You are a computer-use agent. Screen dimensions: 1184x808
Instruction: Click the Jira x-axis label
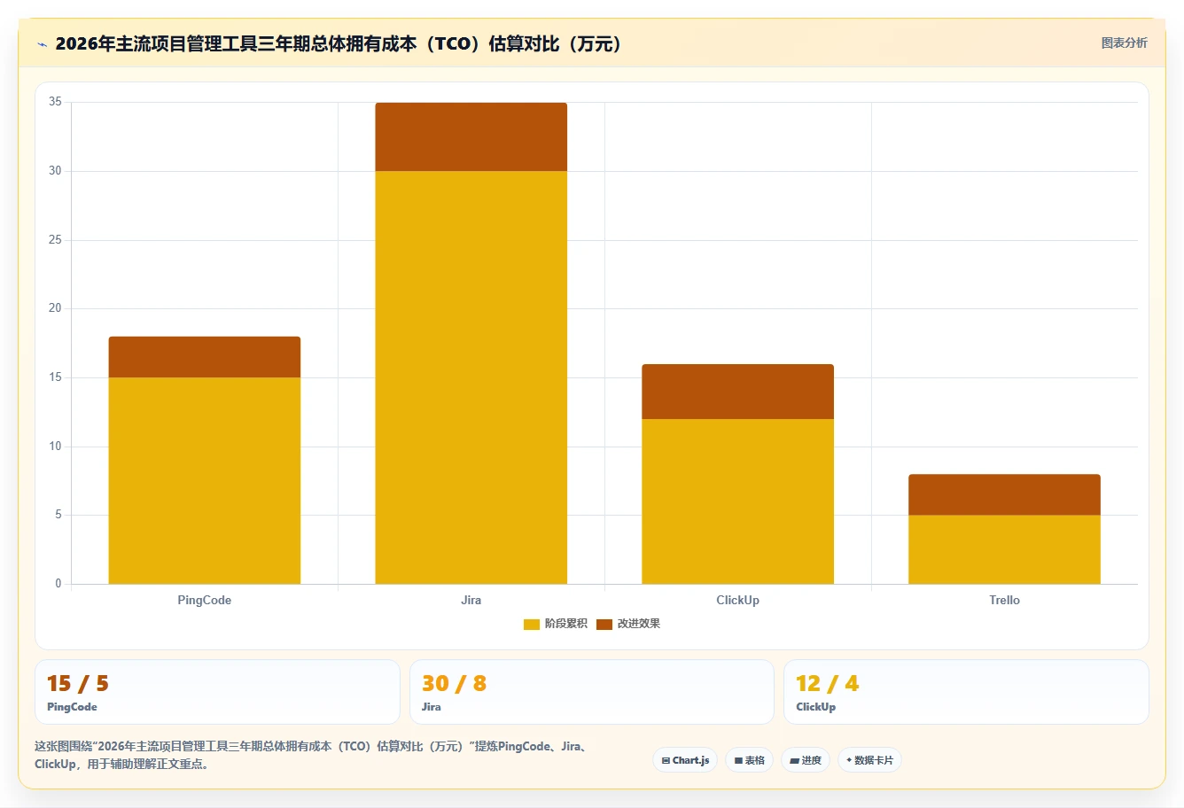[x=471, y=600]
